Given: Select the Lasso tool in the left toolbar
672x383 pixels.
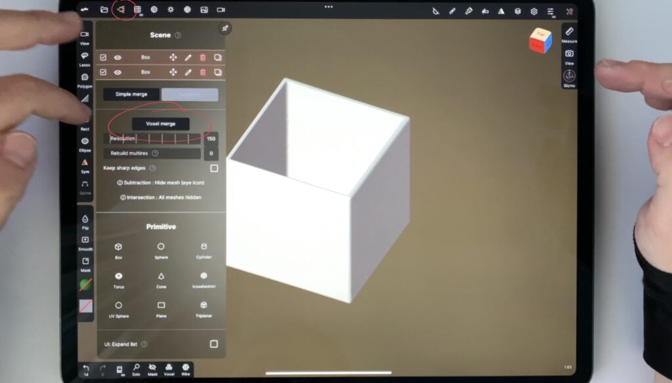Looking at the screenshot, I should (x=85, y=58).
